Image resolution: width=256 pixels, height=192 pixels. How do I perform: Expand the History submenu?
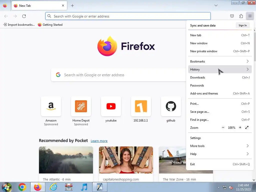[220, 69]
